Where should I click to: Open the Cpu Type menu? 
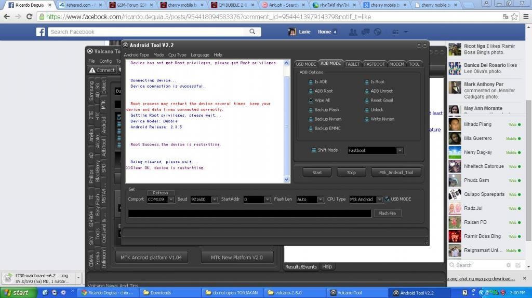(x=177, y=55)
